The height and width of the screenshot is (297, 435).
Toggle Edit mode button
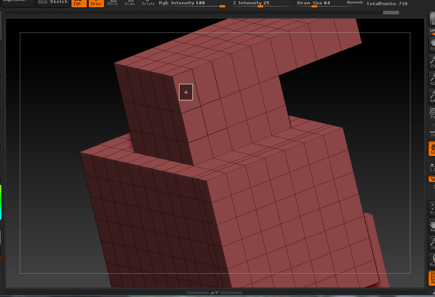coord(79,3)
